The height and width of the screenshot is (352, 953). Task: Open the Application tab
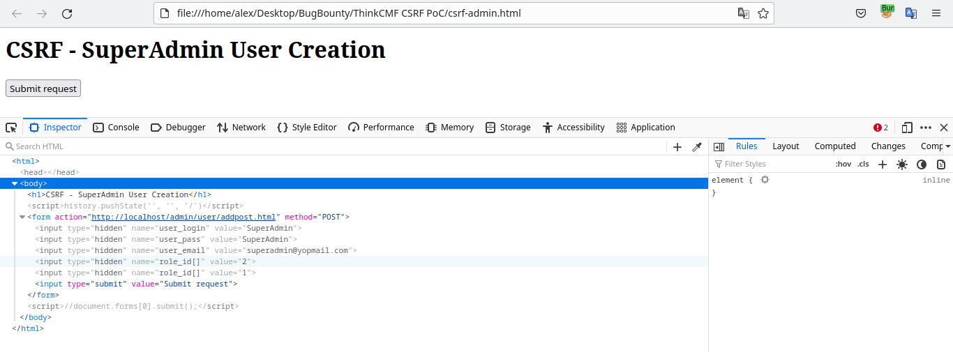click(645, 128)
